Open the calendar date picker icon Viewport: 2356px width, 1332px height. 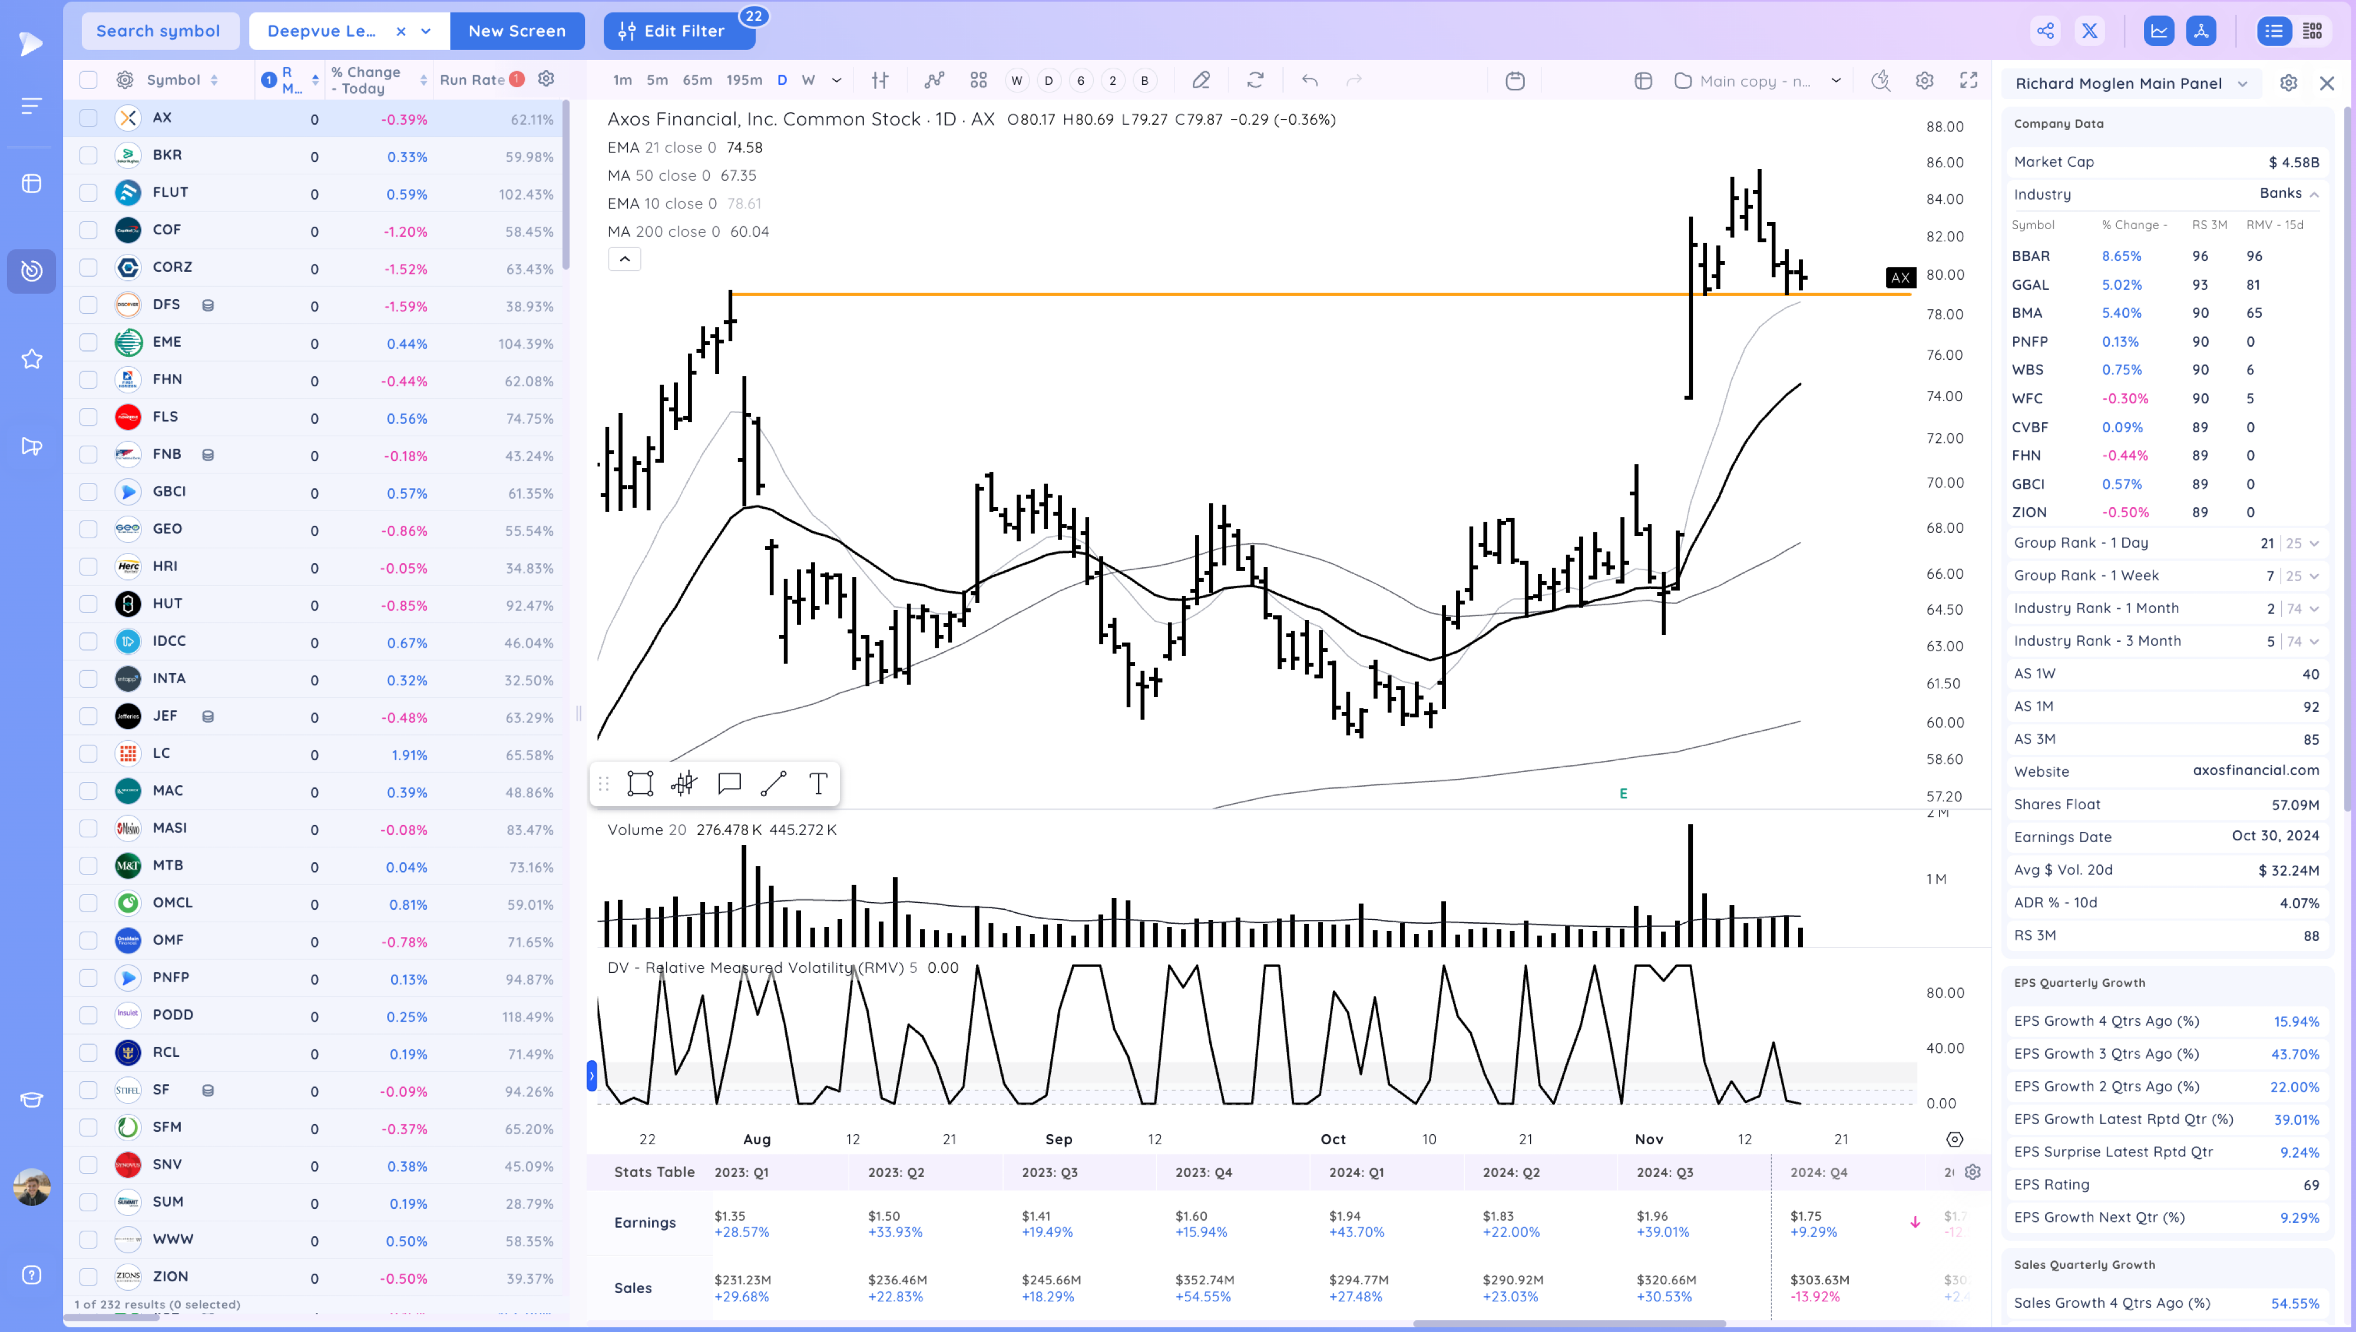click(1514, 81)
